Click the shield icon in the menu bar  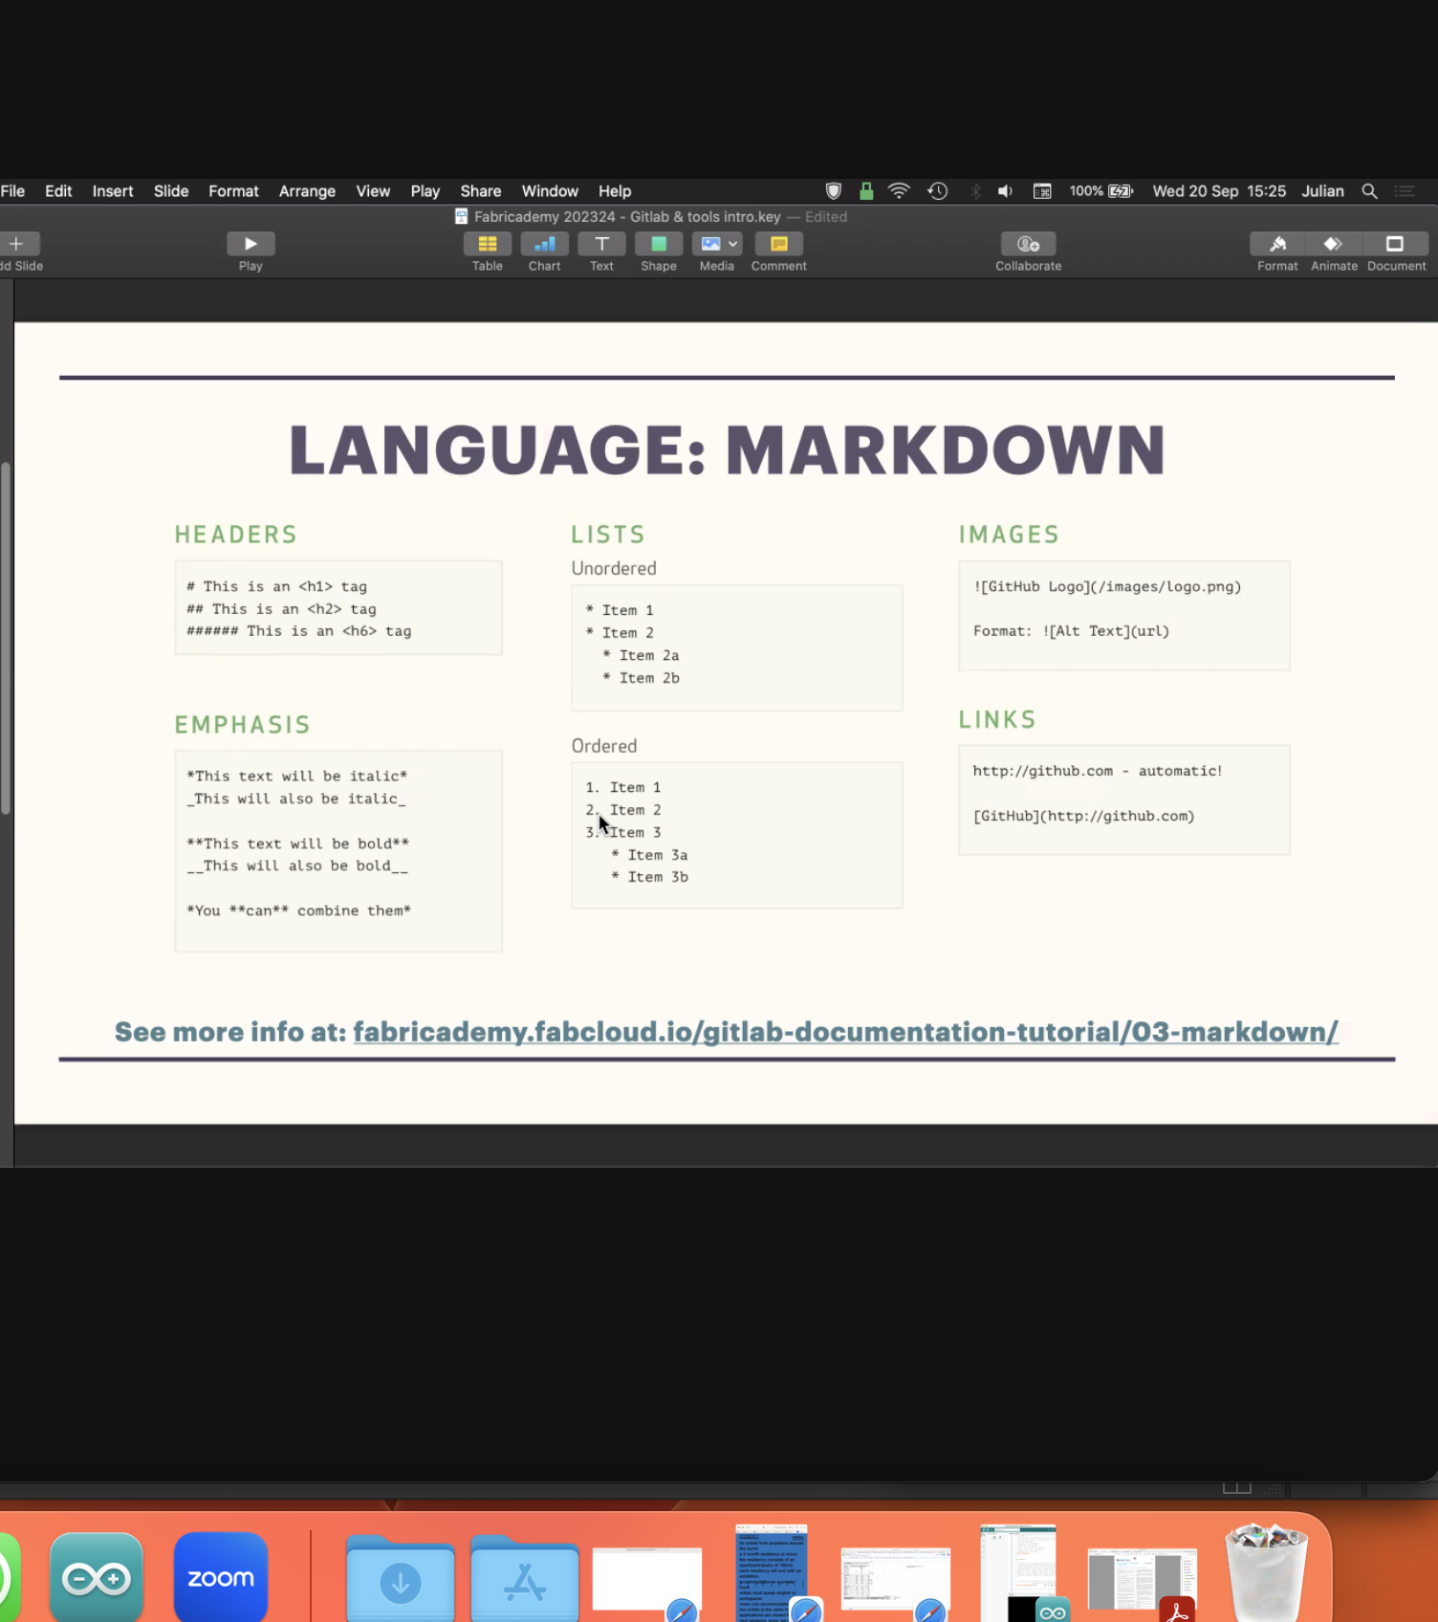(x=834, y=191)
